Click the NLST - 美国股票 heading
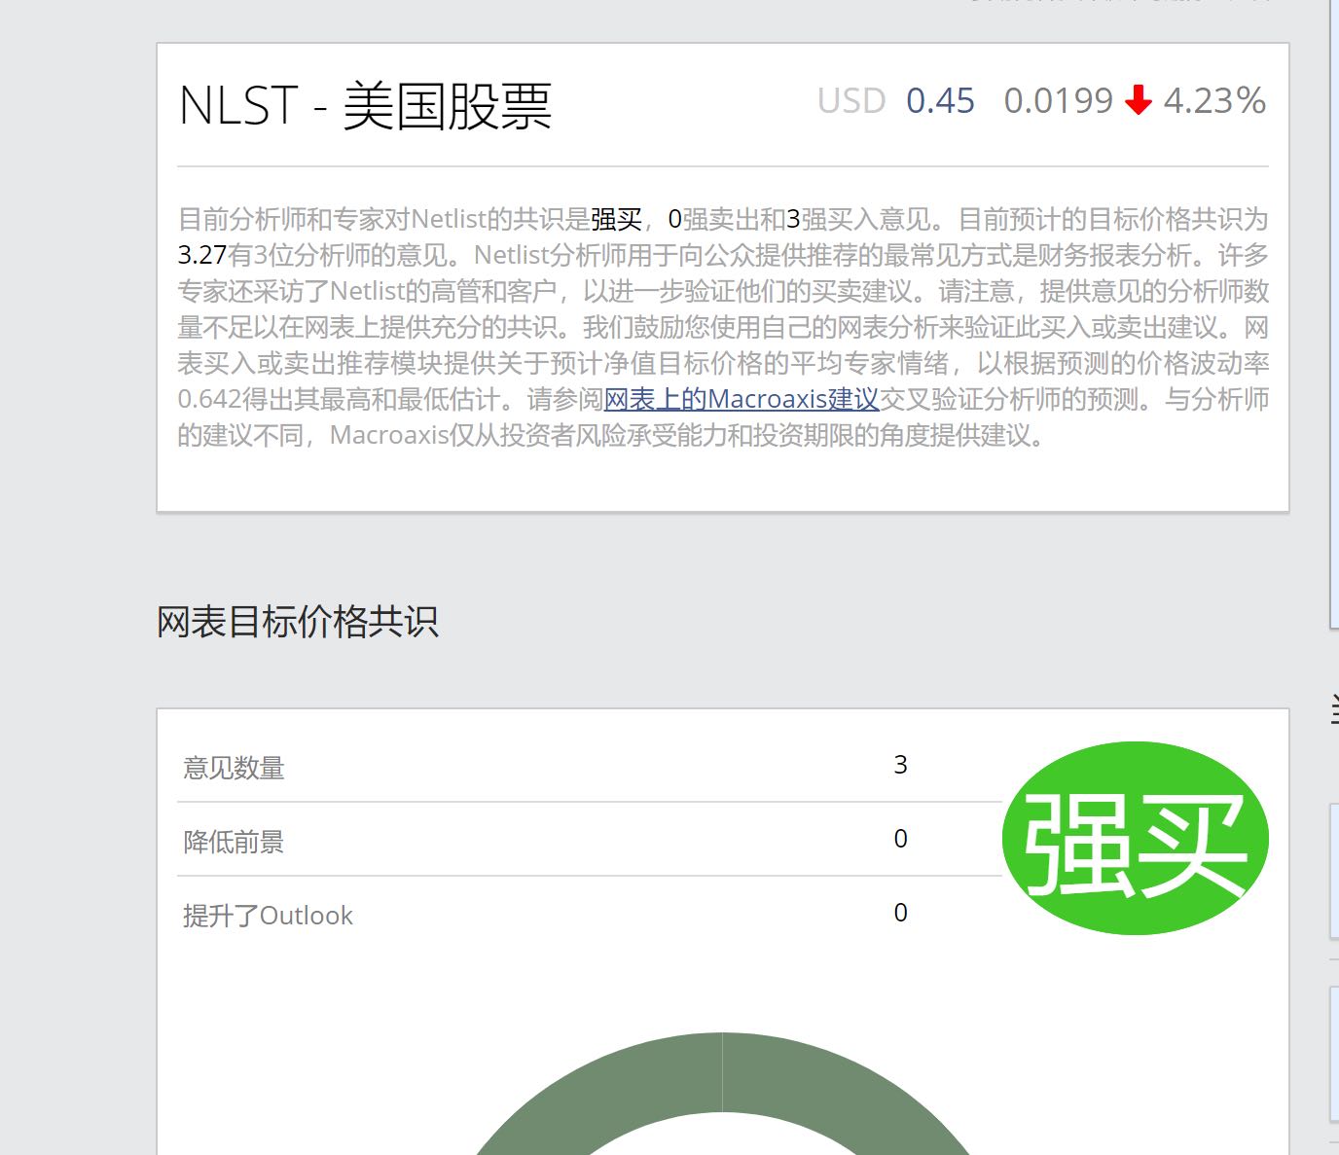The height and width of the screenshot is (1155, 1339). [x=366, y=105]
